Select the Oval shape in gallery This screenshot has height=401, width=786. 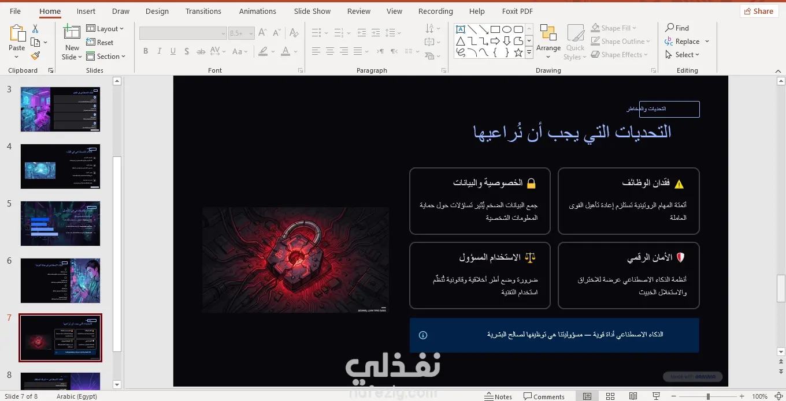pos(507,29)
